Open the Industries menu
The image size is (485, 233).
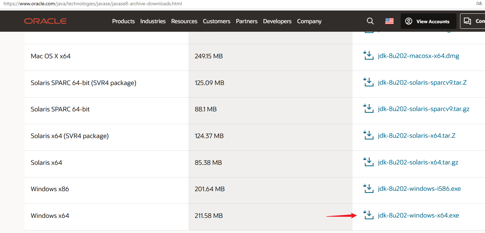(153, 21)
